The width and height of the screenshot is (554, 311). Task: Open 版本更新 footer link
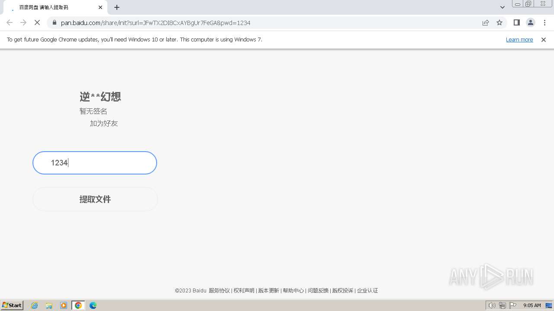coord(269,291)
